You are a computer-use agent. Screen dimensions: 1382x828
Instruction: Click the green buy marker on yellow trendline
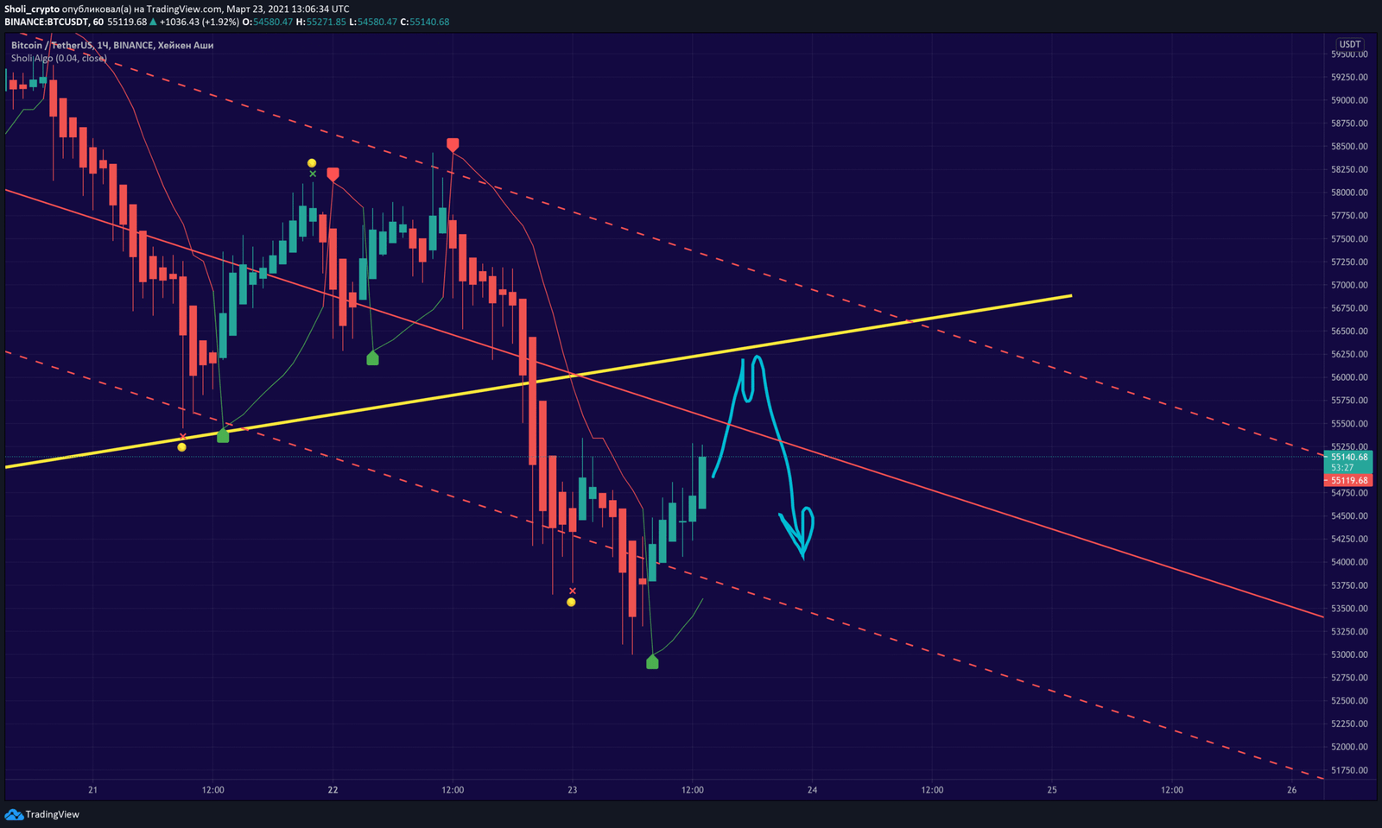tap(223, 436)
